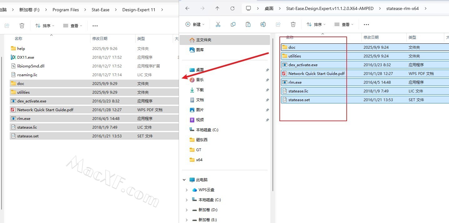
Task: Go up one folder level in right window
Action: [x=217, y=8]
